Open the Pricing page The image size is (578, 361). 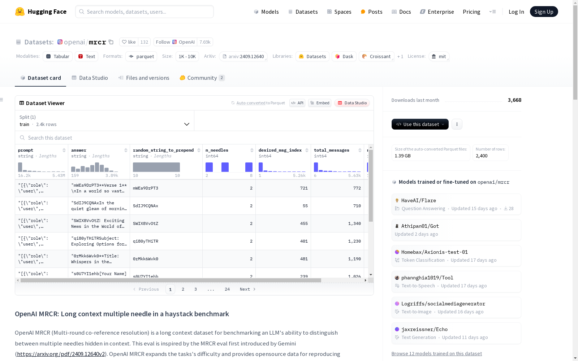(x=471, y=12)
